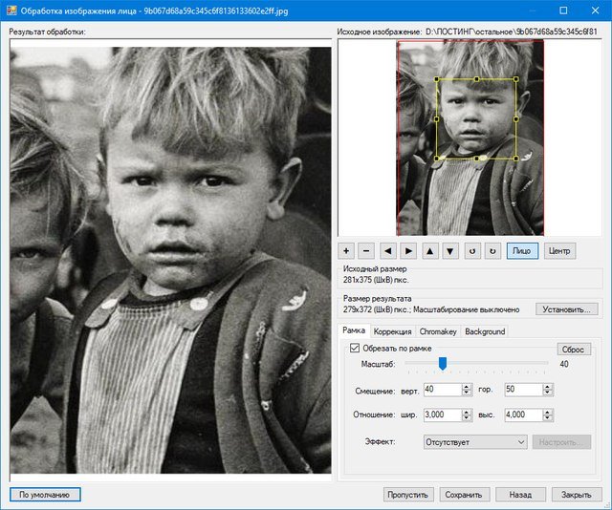Click ratio width field showing 3,000
The height and width of the screenshot is (510, 612).
(443, 414)
